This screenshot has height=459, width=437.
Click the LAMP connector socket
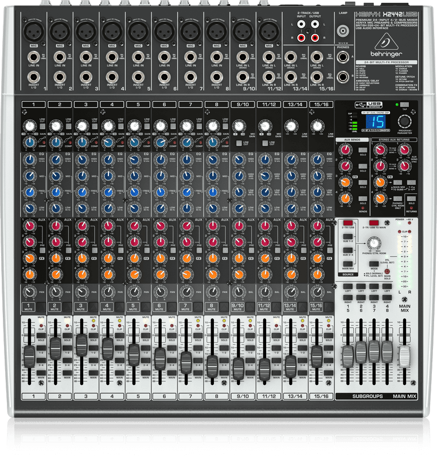click(x=343, y=31)
